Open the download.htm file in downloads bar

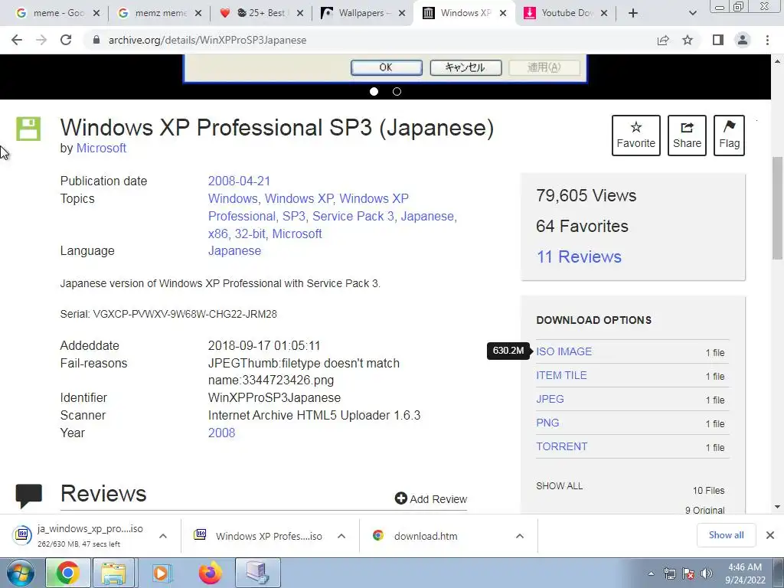(x=426, y=536)
